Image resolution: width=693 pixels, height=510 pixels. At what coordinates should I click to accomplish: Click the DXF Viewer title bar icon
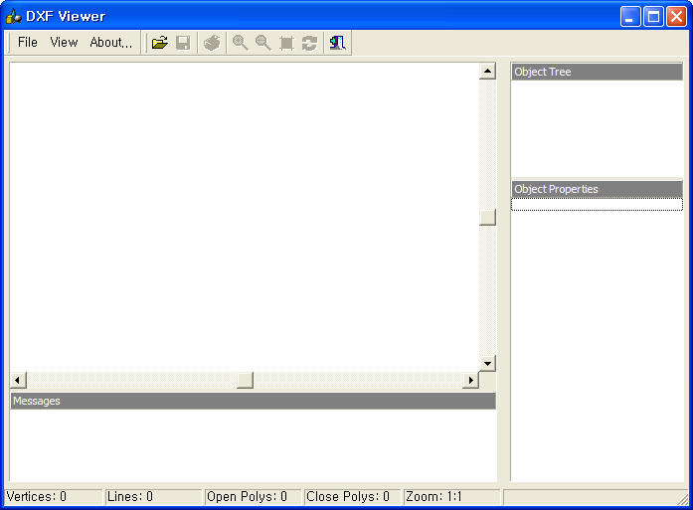pos(14,16)
